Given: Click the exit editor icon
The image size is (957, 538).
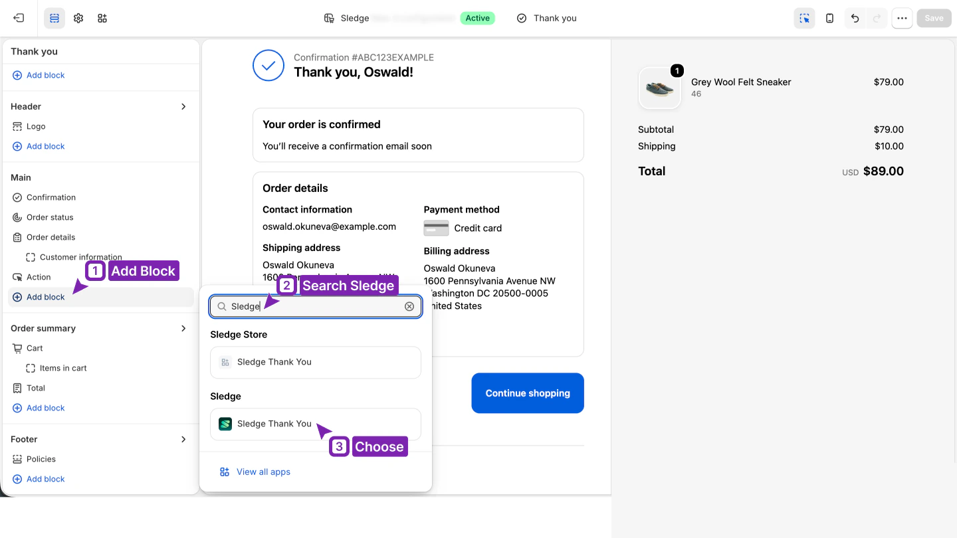Looking at the screenshot, I should tap(19, 18).
